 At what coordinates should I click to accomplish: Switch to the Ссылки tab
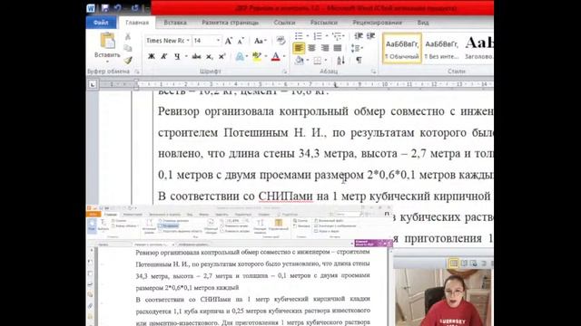tap(284, 23)
